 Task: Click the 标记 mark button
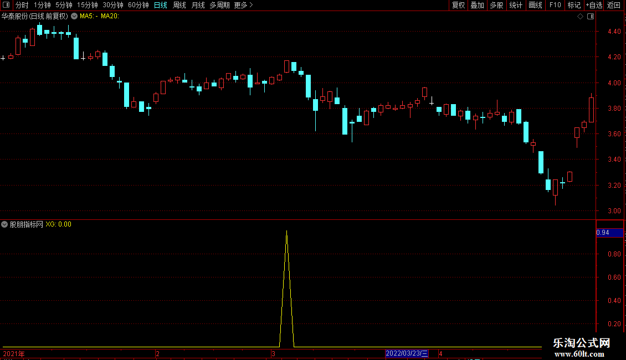click(x=574, y=5)
